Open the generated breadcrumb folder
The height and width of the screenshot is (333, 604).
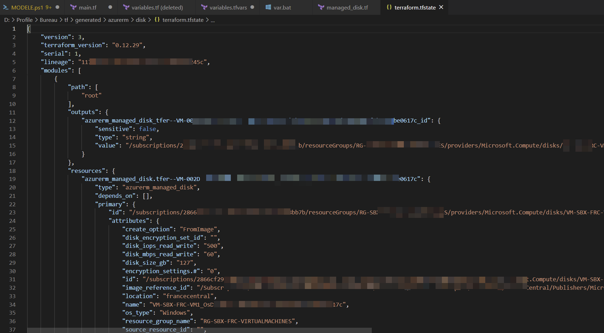tap(88, 20)
